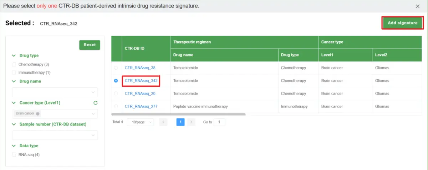Click Temozolomide in CTR_RNAseq_38 row
Image resolution: width=428 pixels, height=170 pixels.
click(185, 68)
